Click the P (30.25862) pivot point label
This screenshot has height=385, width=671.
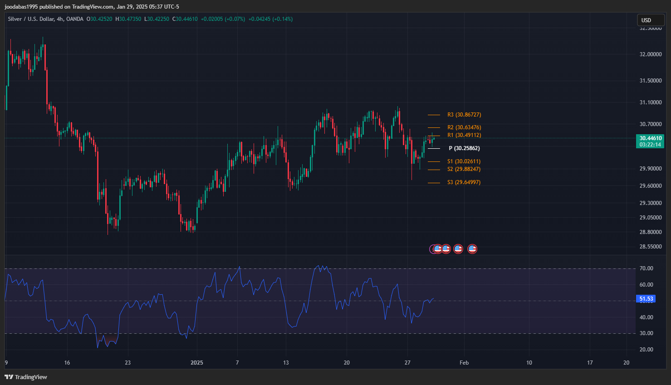point(464,148)
